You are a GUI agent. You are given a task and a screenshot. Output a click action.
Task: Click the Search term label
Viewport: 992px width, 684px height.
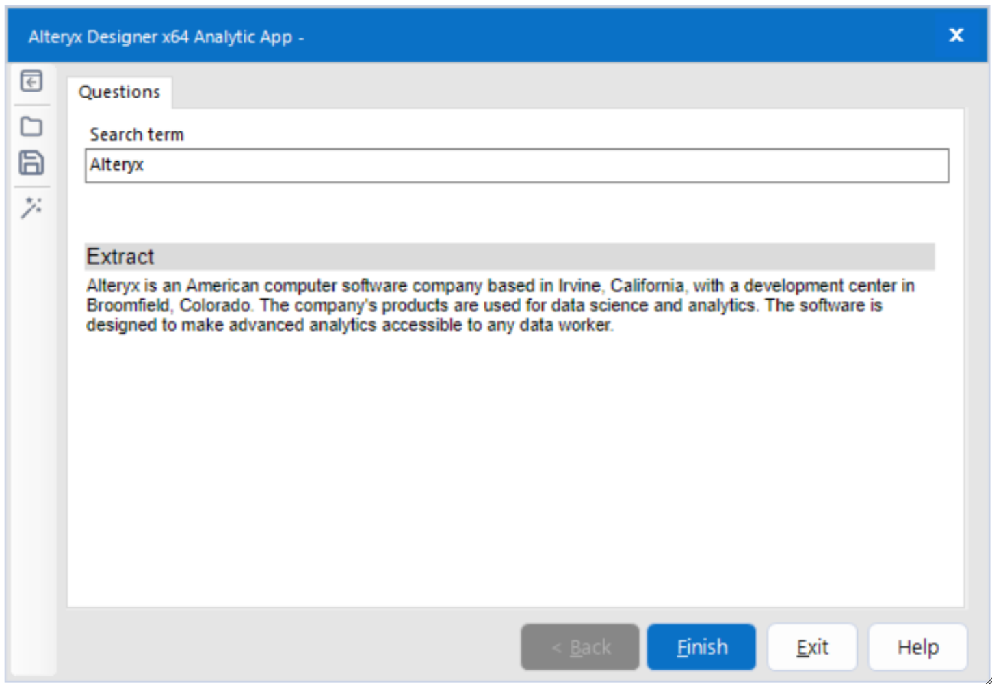[136, 134]
